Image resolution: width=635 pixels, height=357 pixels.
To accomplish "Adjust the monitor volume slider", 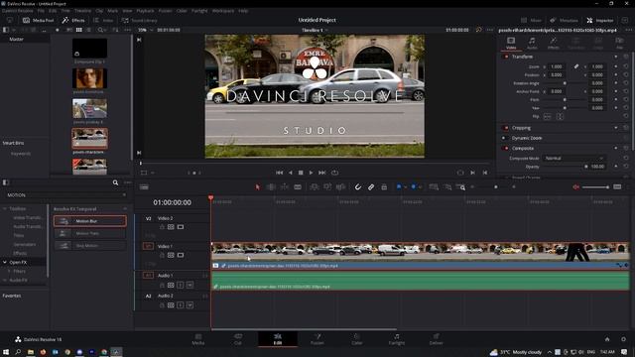I will [x=595, y=187].
